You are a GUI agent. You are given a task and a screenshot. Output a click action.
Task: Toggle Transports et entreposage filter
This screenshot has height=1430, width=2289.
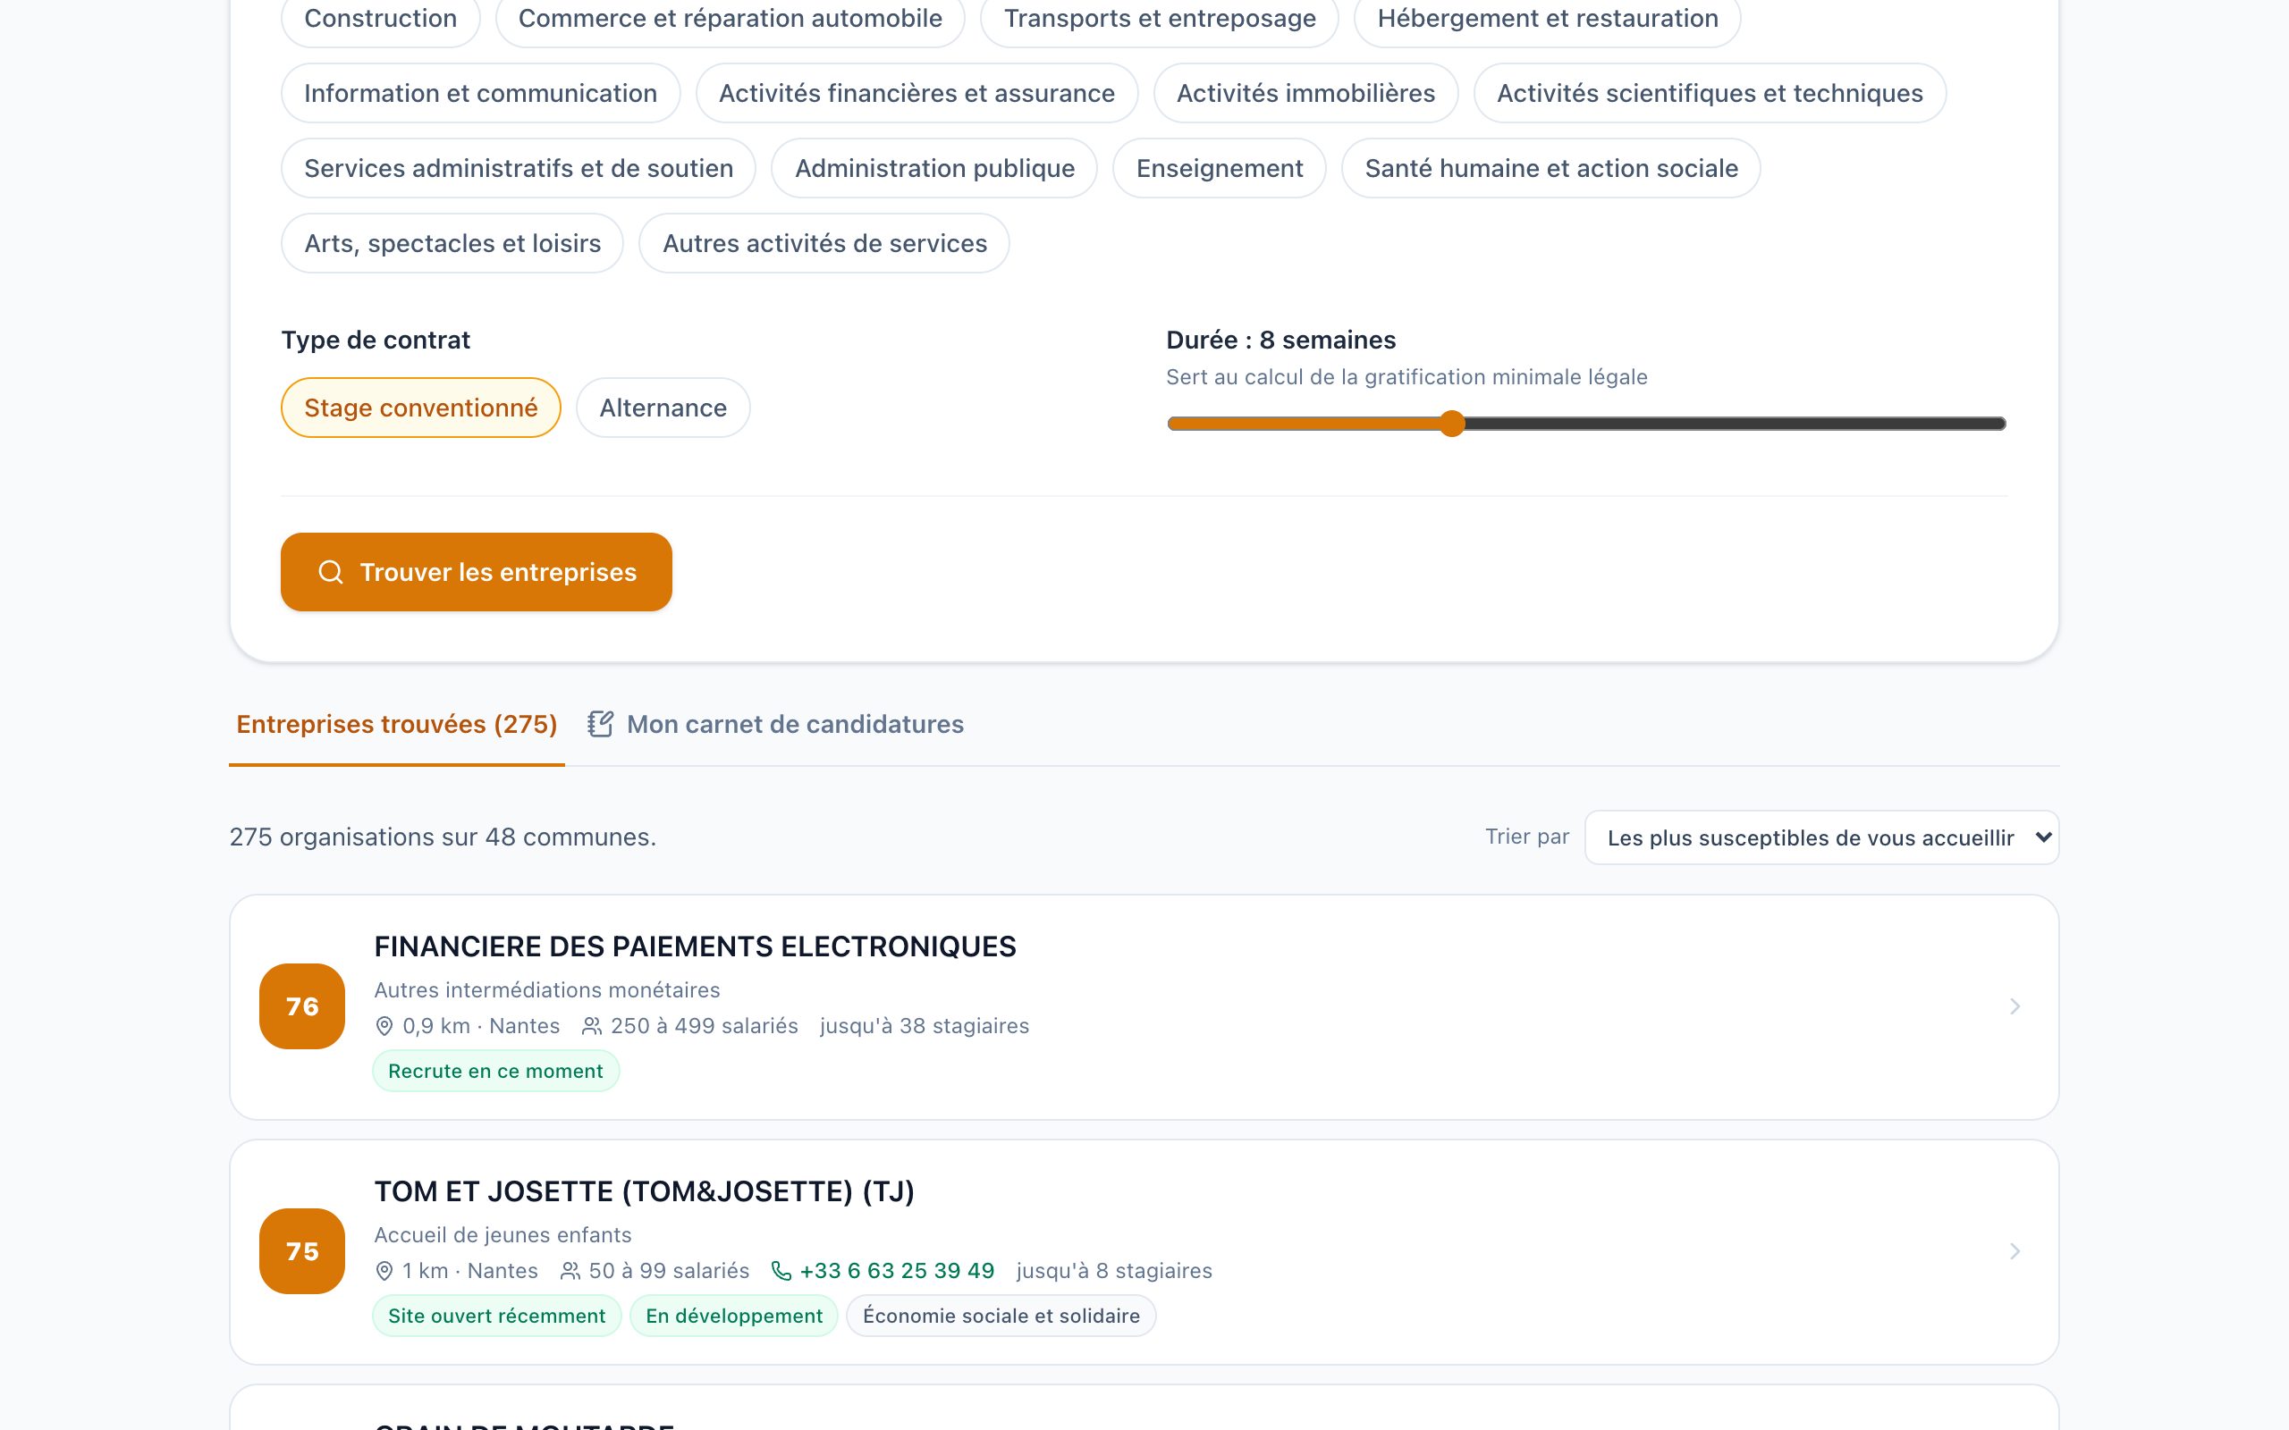[1160, 18]
